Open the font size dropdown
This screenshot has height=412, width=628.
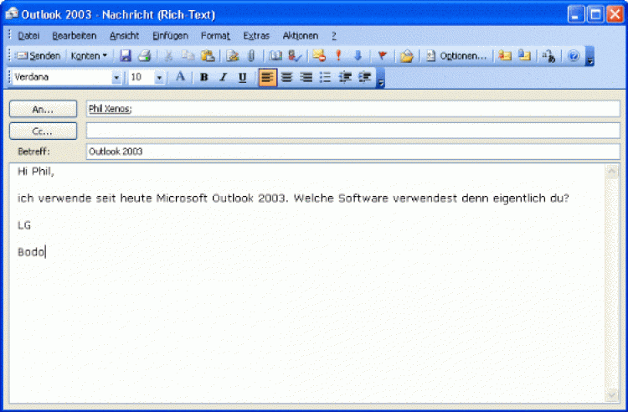[x=159, y=78]
